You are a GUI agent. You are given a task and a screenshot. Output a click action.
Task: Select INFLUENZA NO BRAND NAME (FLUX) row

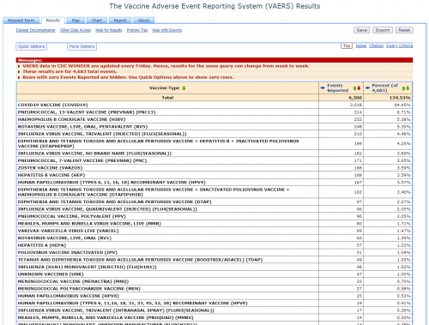214,153
